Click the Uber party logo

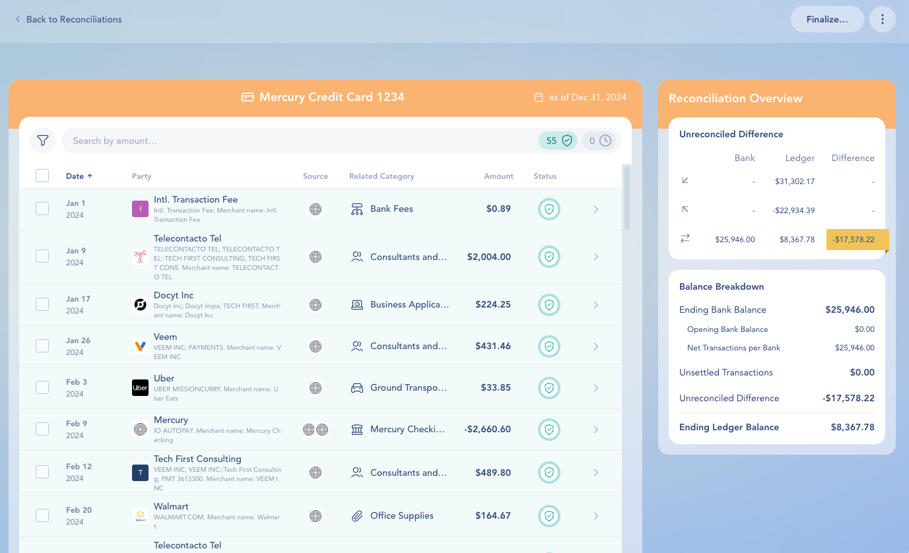click(140, 388)
